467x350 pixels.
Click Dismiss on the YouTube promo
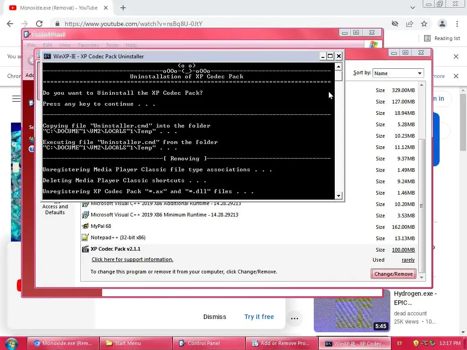[215, 317]
